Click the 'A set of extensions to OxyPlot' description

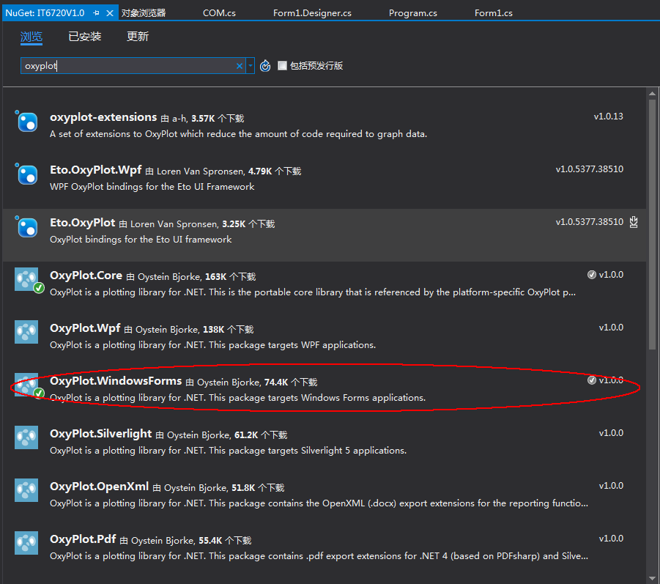[238, 134]
